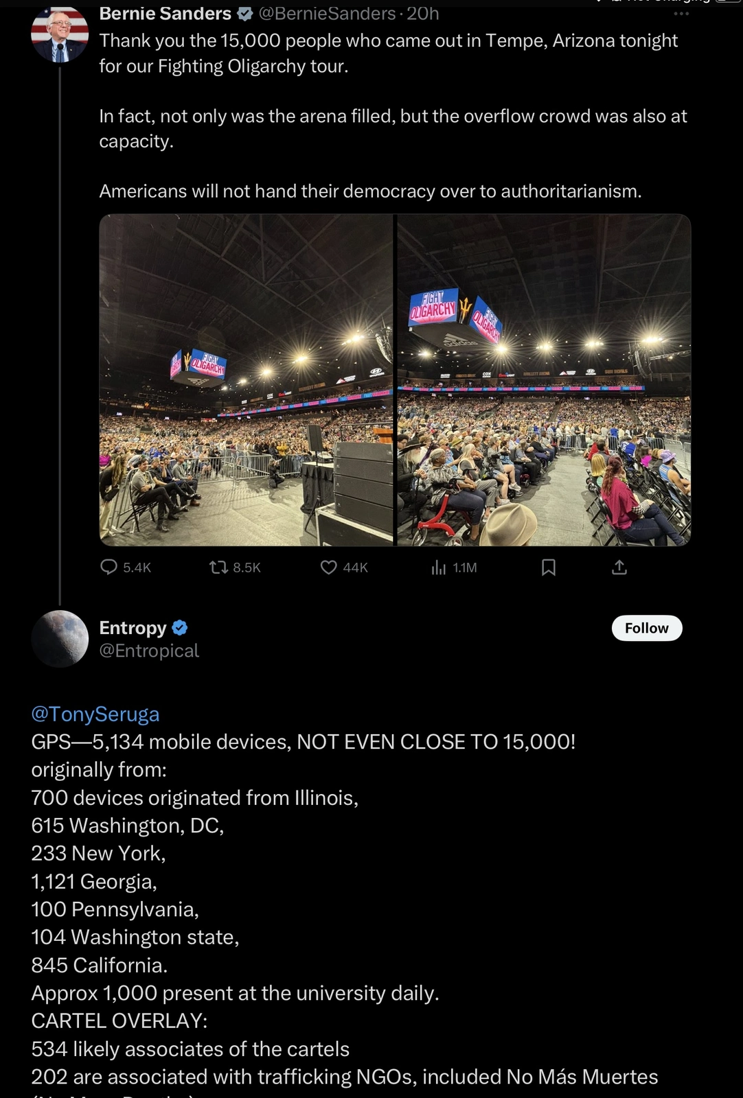Tap Entropy's blue verified checkmark
This screenshot has width=743, height=1098.
180,628
